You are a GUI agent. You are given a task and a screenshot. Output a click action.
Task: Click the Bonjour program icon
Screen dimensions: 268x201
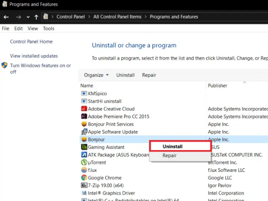(84, 139)
